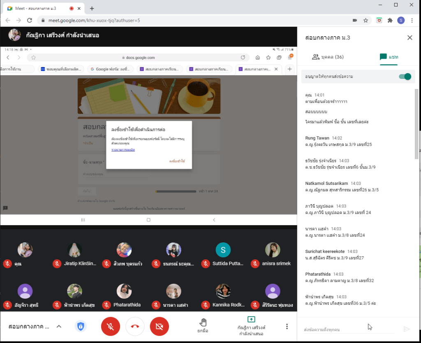Switch to the People (36) tab
421x343 pixels.
[x=328, y=57]
